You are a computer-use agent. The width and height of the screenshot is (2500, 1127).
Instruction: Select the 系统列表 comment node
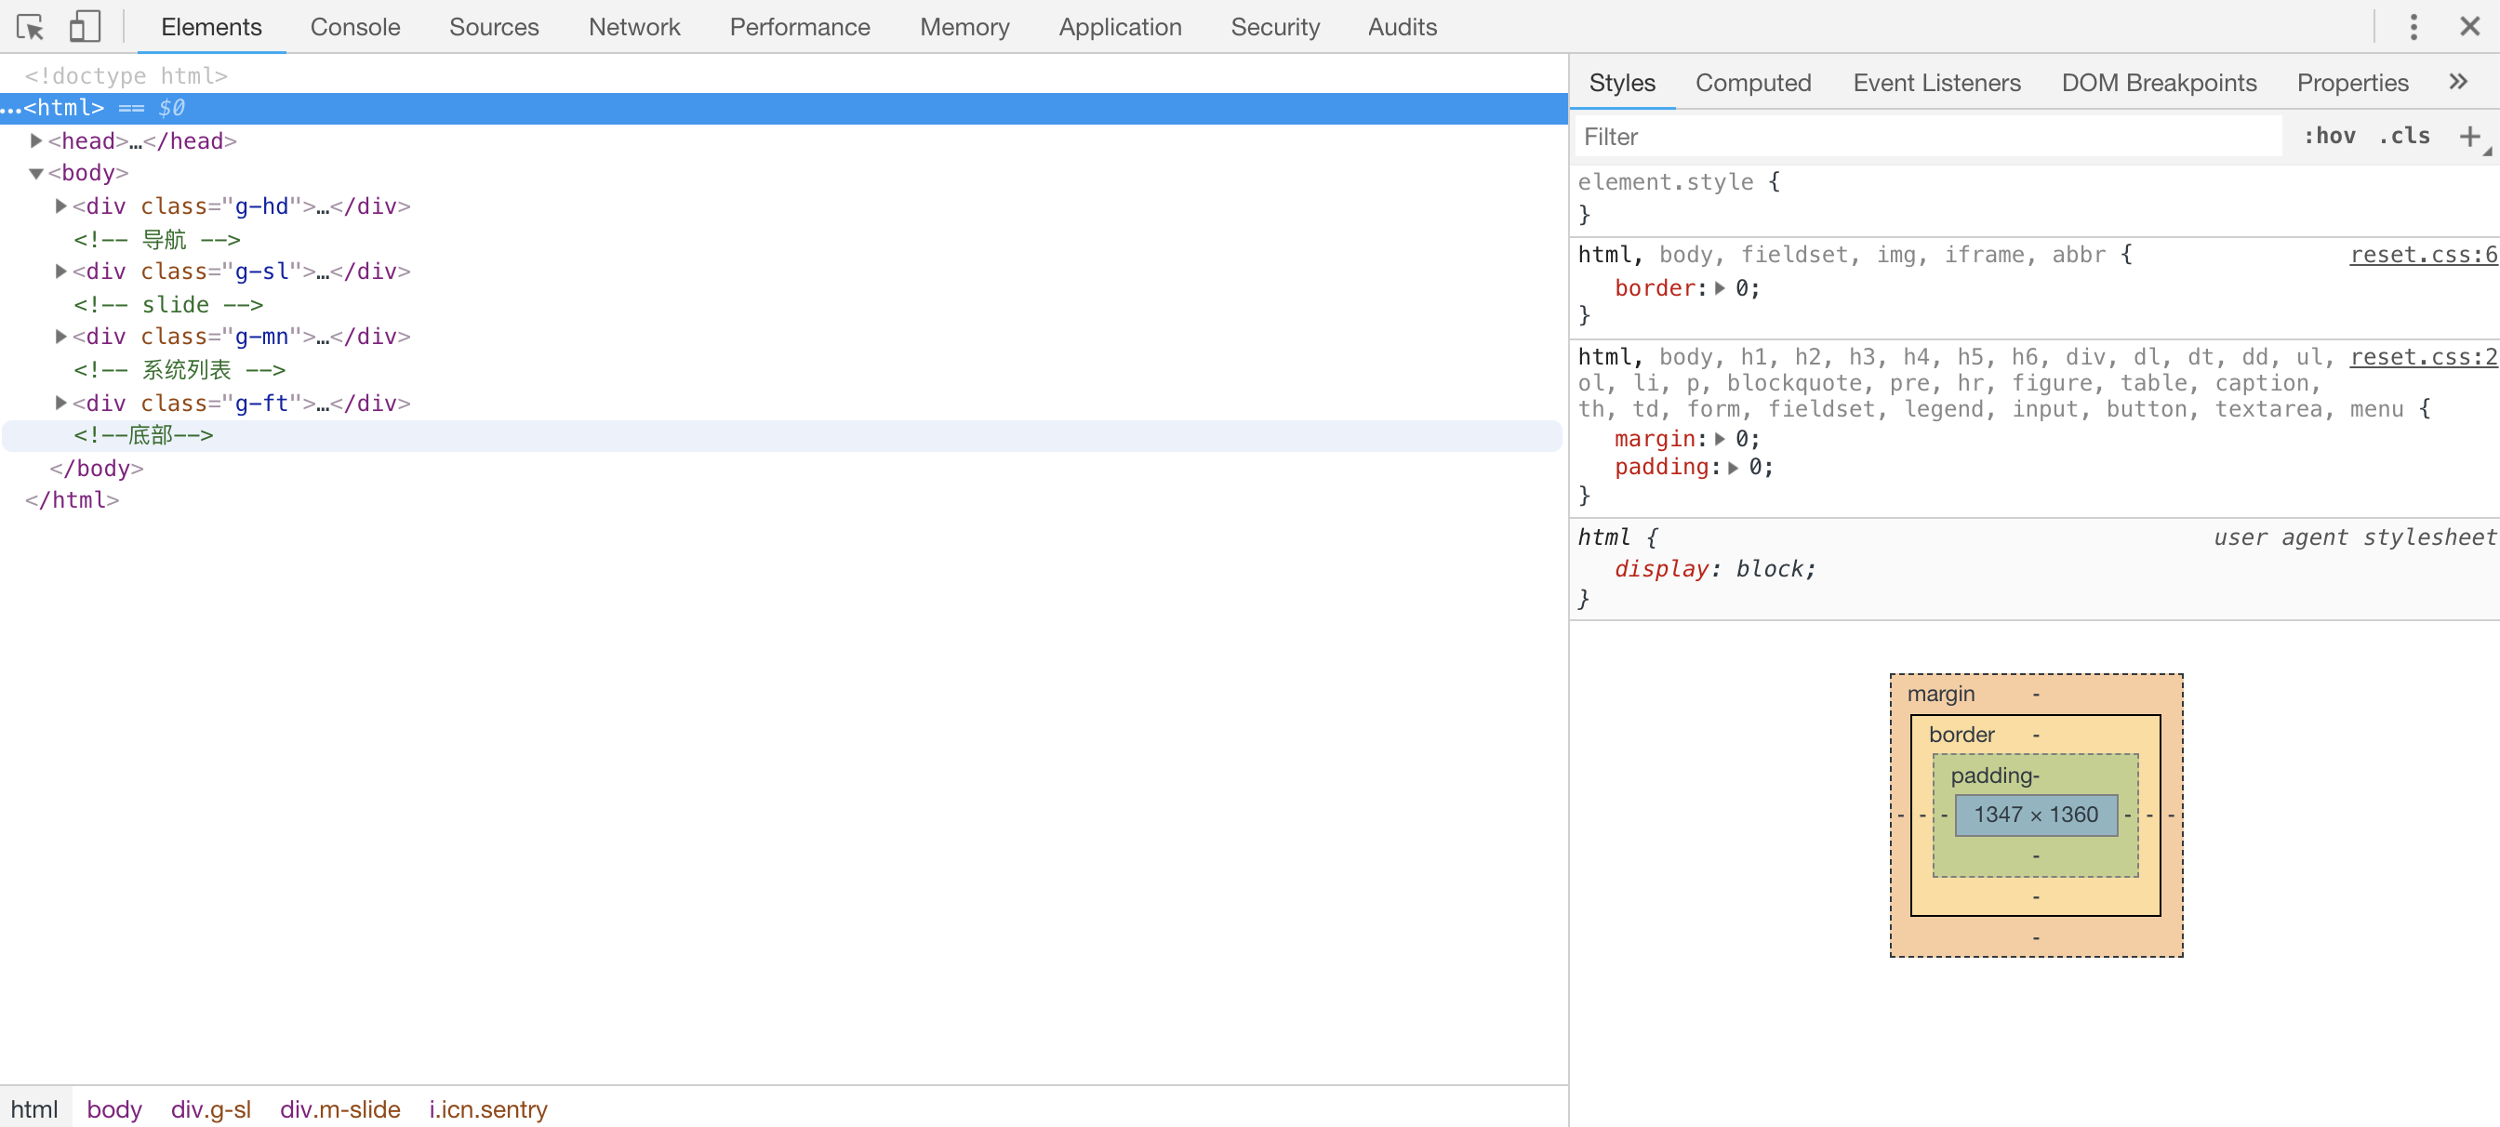pyautogui.click(x=180, y=369)
